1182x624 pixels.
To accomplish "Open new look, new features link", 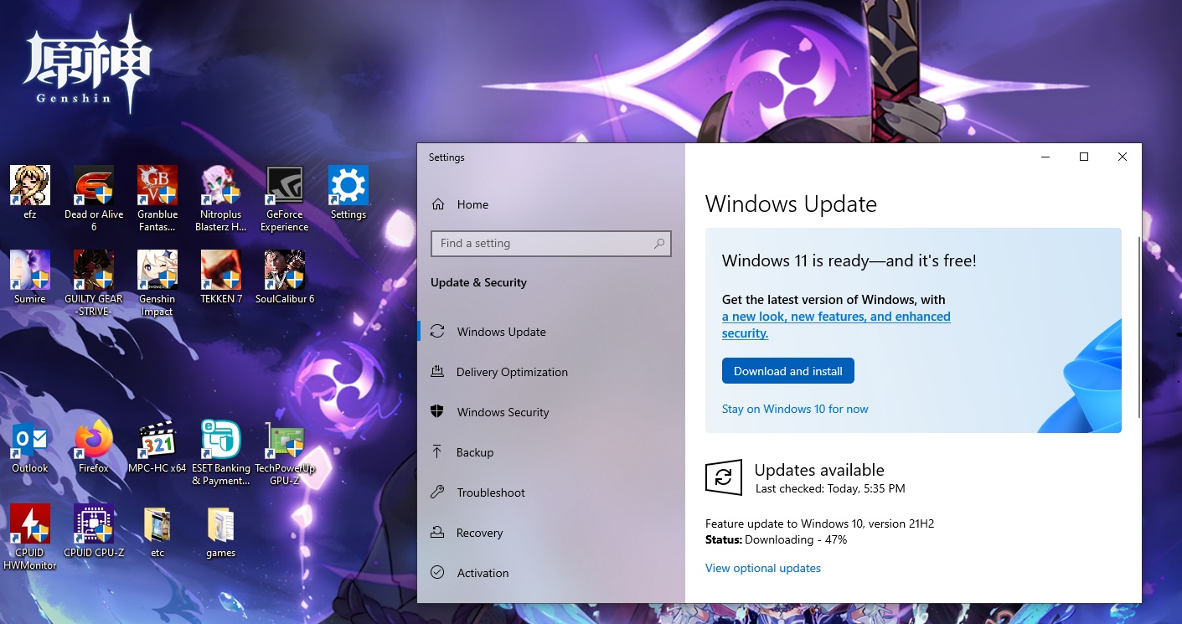I will pos(836,325).
